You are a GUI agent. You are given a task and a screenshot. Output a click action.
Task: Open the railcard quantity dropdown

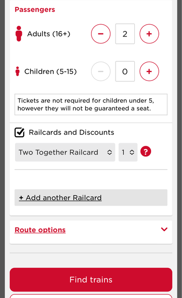(x=128, y=152)
